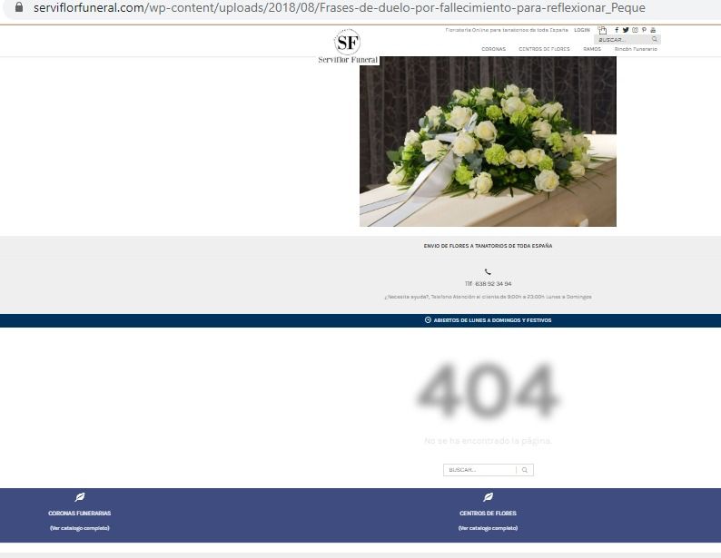Click the magnifier button below the 404
The height and width of the screenshot is (558, 721).
click(x=525, y=470)
